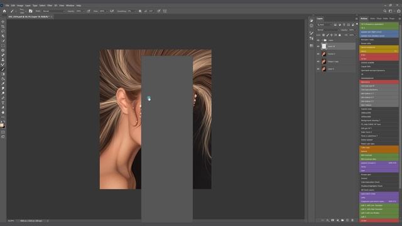402x226 pixels.
Task: Select the Clone Stamp tool
Action: [3, 60]
